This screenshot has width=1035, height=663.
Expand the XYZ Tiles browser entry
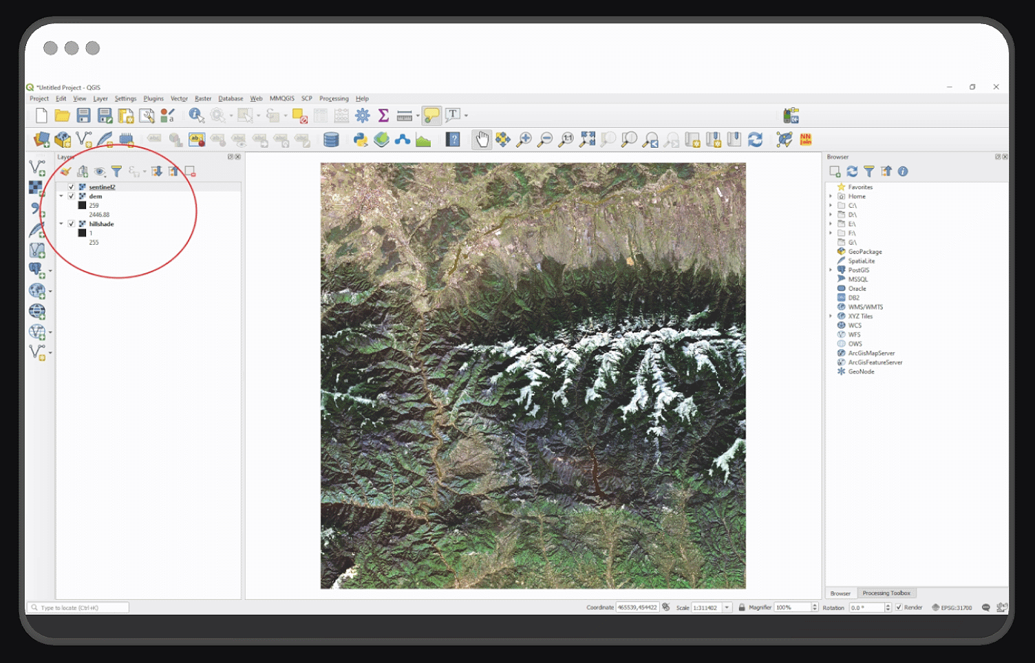click(x=831, y=316)
